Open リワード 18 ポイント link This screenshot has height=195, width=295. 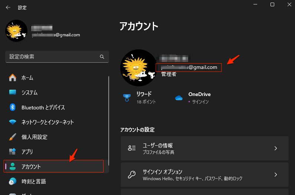pyautogui.click(x=140, y=98)
